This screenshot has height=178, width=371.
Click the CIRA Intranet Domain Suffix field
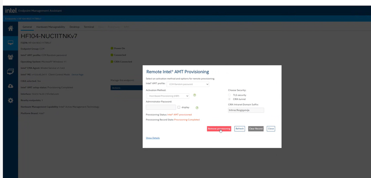246,110
